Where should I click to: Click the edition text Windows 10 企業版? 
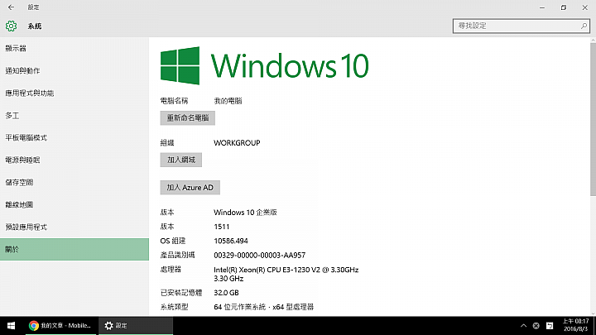[x=245, y=213]
